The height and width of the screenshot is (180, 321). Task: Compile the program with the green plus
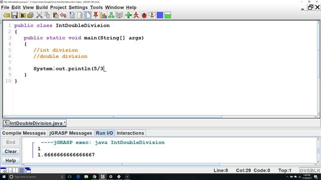128,15
